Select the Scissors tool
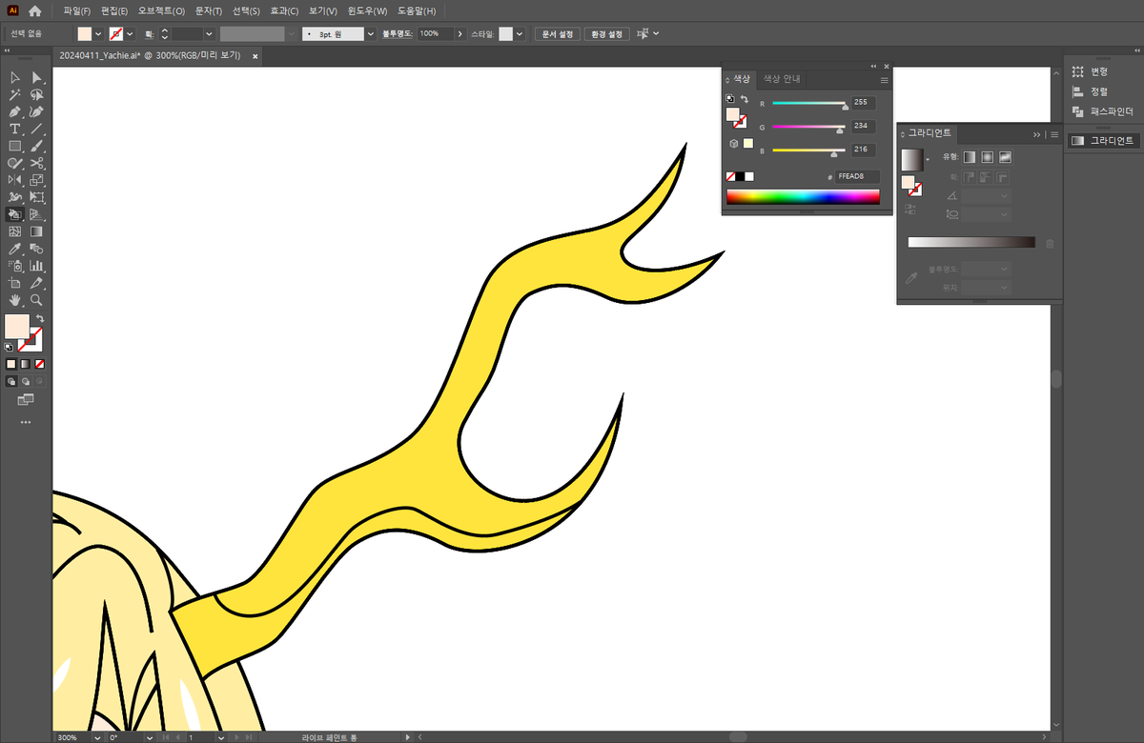Image resolution: width=1144 pixels, height=743 pixels. [x=36, y=163]
